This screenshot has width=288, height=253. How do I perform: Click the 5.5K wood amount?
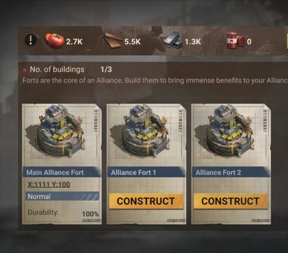[132, 42]
